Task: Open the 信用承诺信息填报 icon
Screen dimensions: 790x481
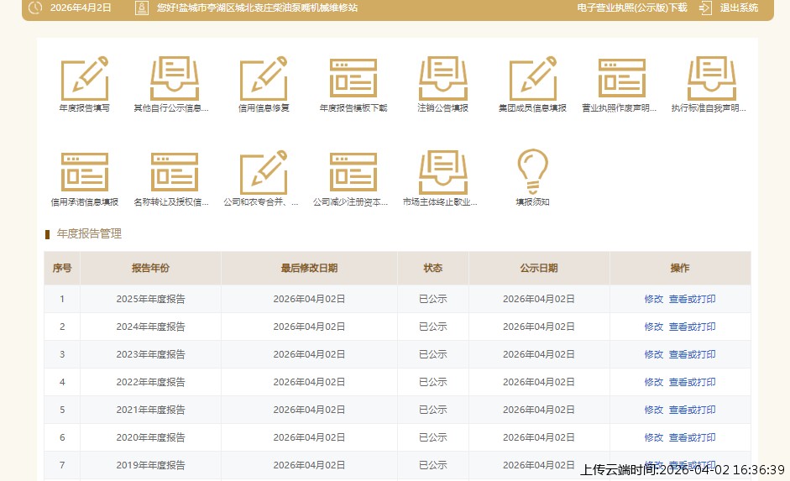Action: tap(84, 173)
